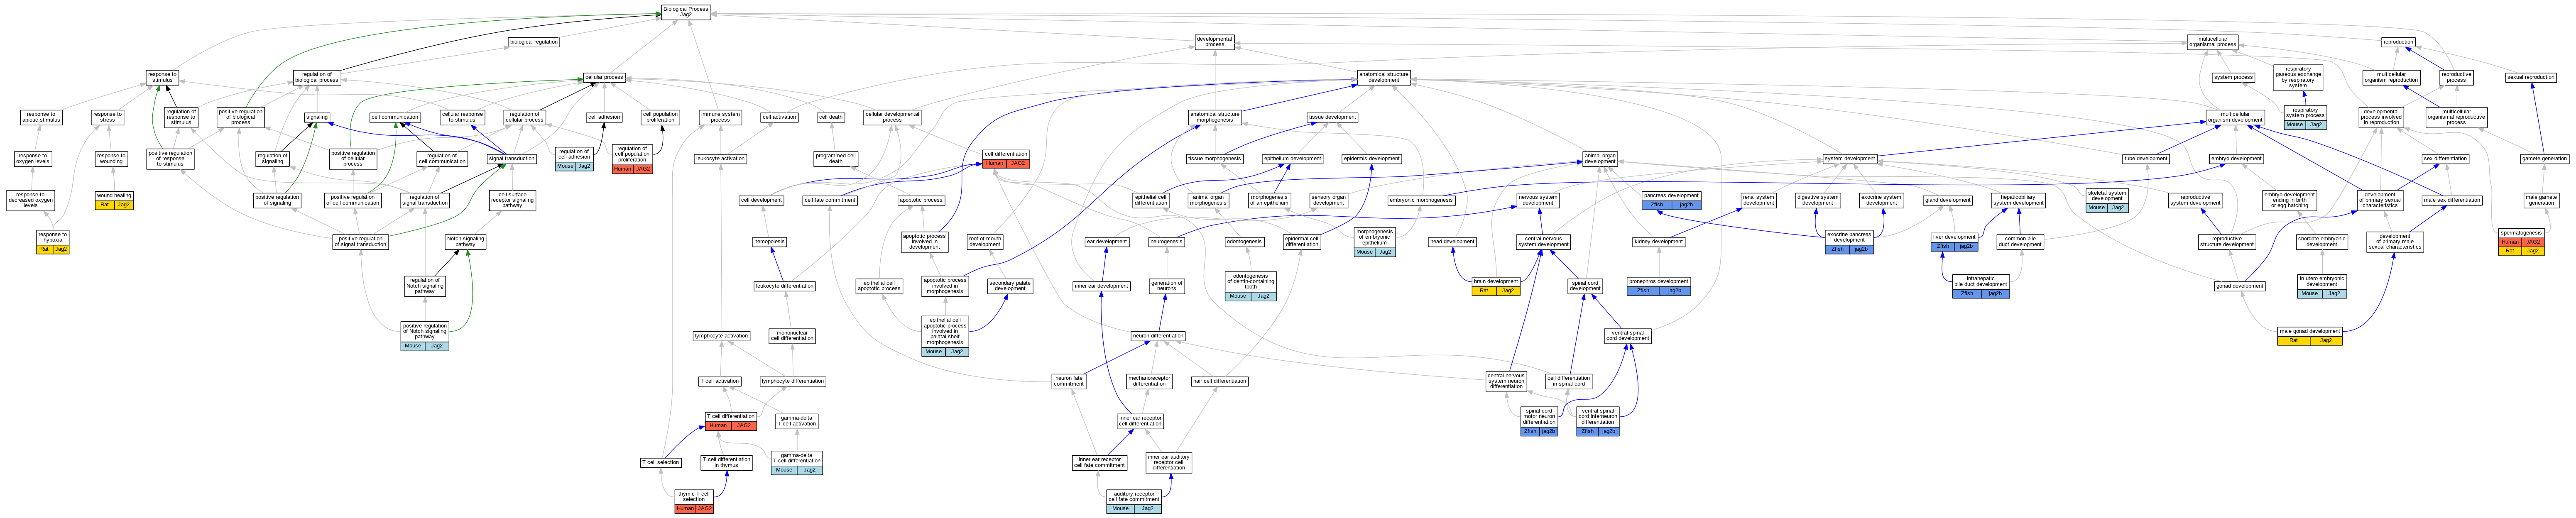
Task: Click the liver development node
Action: 1954,241
